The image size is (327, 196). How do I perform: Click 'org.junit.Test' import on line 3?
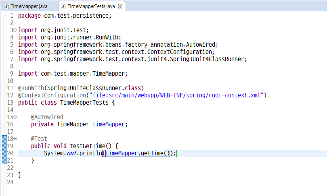(x=63, y=30)
